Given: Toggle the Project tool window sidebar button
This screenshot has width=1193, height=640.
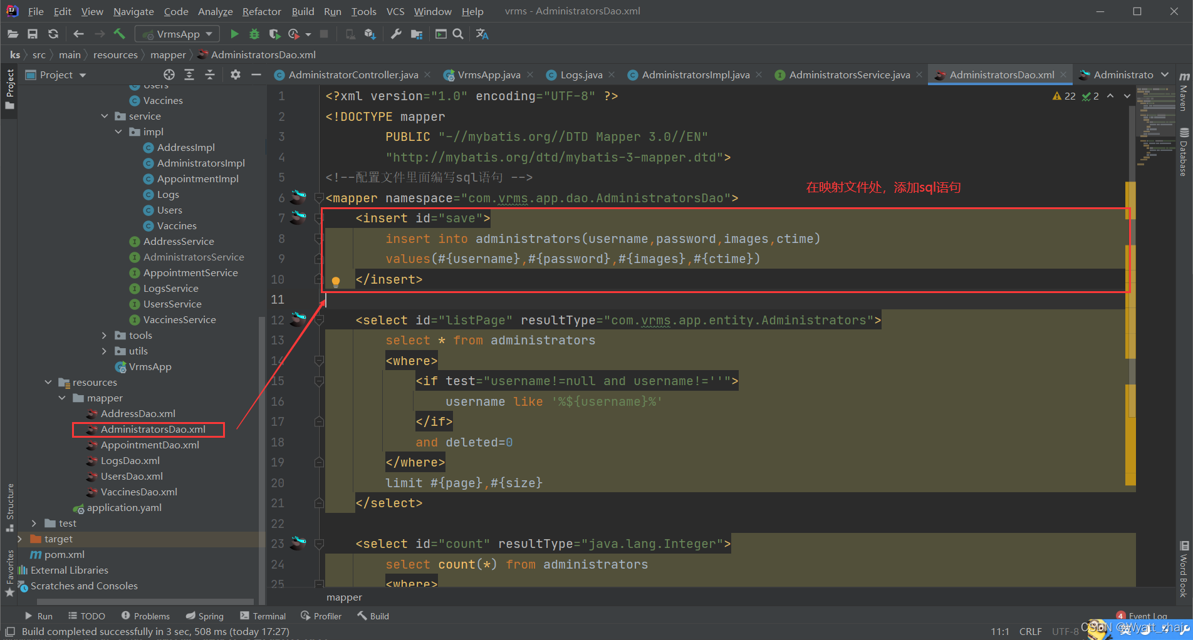Looking at the screenshot, I should click(x=9, y=89).
